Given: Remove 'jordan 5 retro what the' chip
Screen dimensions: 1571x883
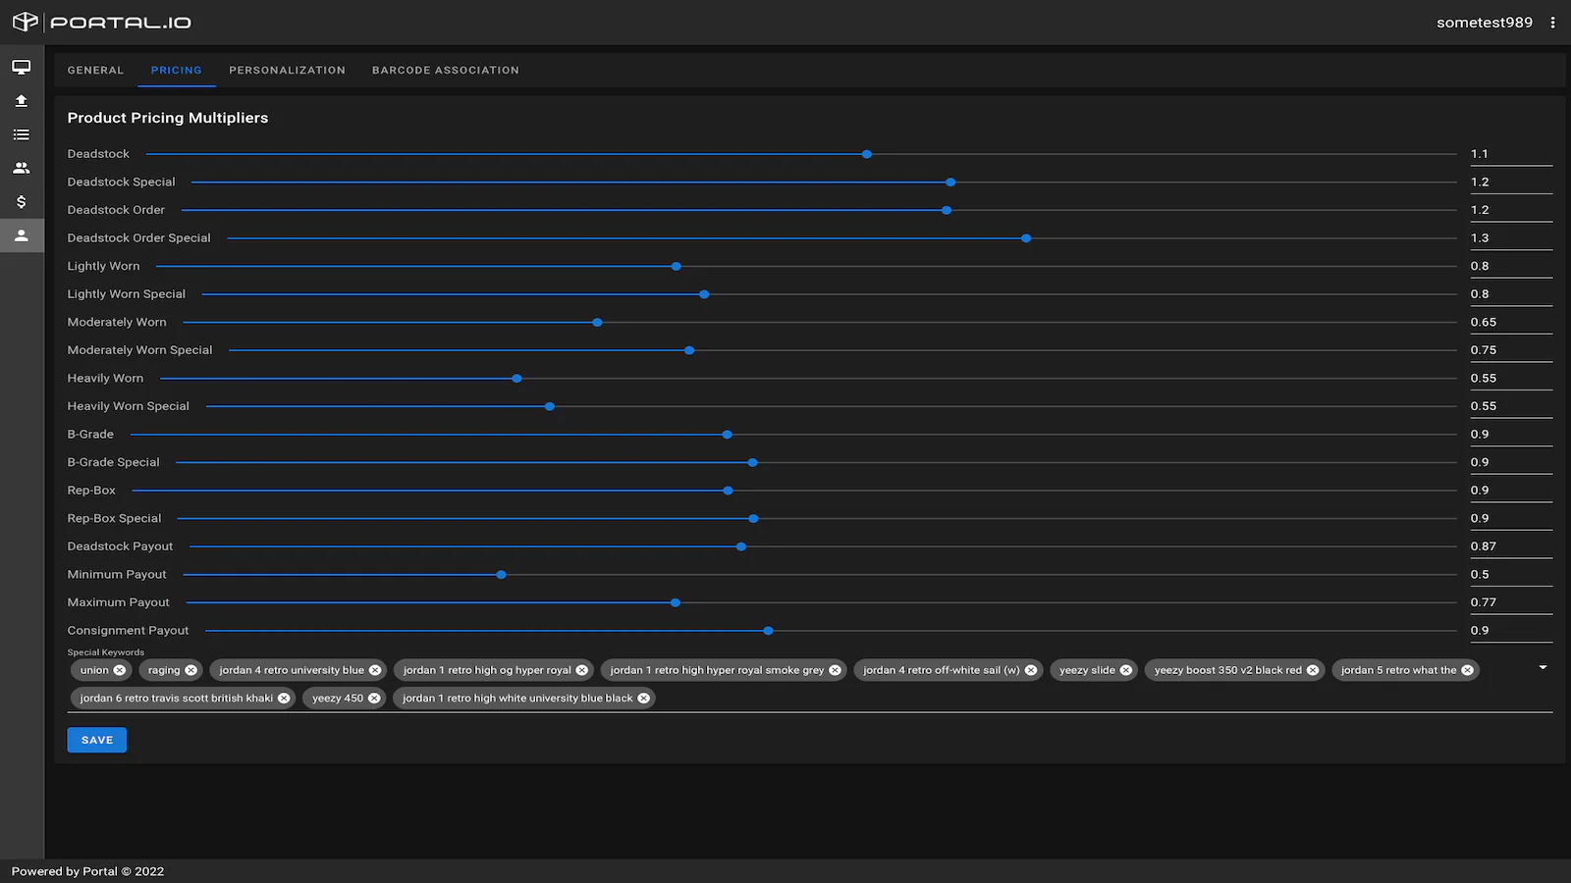Looking at the screenshot, I should coord(1468,670).
